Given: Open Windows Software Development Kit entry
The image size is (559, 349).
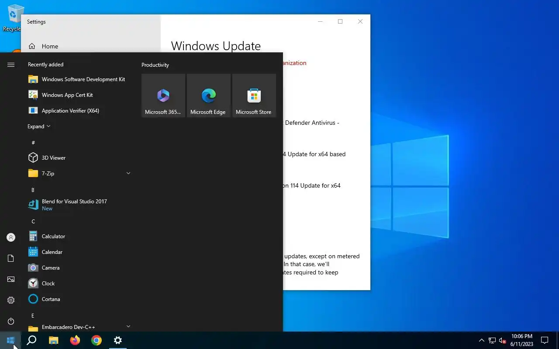Looking at the screenshot, I should coord(79,79).
